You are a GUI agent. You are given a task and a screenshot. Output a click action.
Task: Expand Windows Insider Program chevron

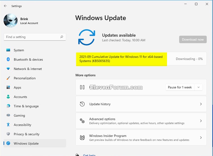coord(201,138)
